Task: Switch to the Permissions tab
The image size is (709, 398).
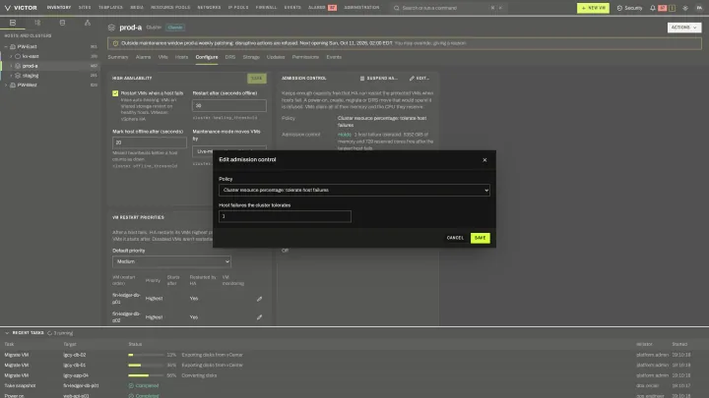Action: click(x=305, y=57)
